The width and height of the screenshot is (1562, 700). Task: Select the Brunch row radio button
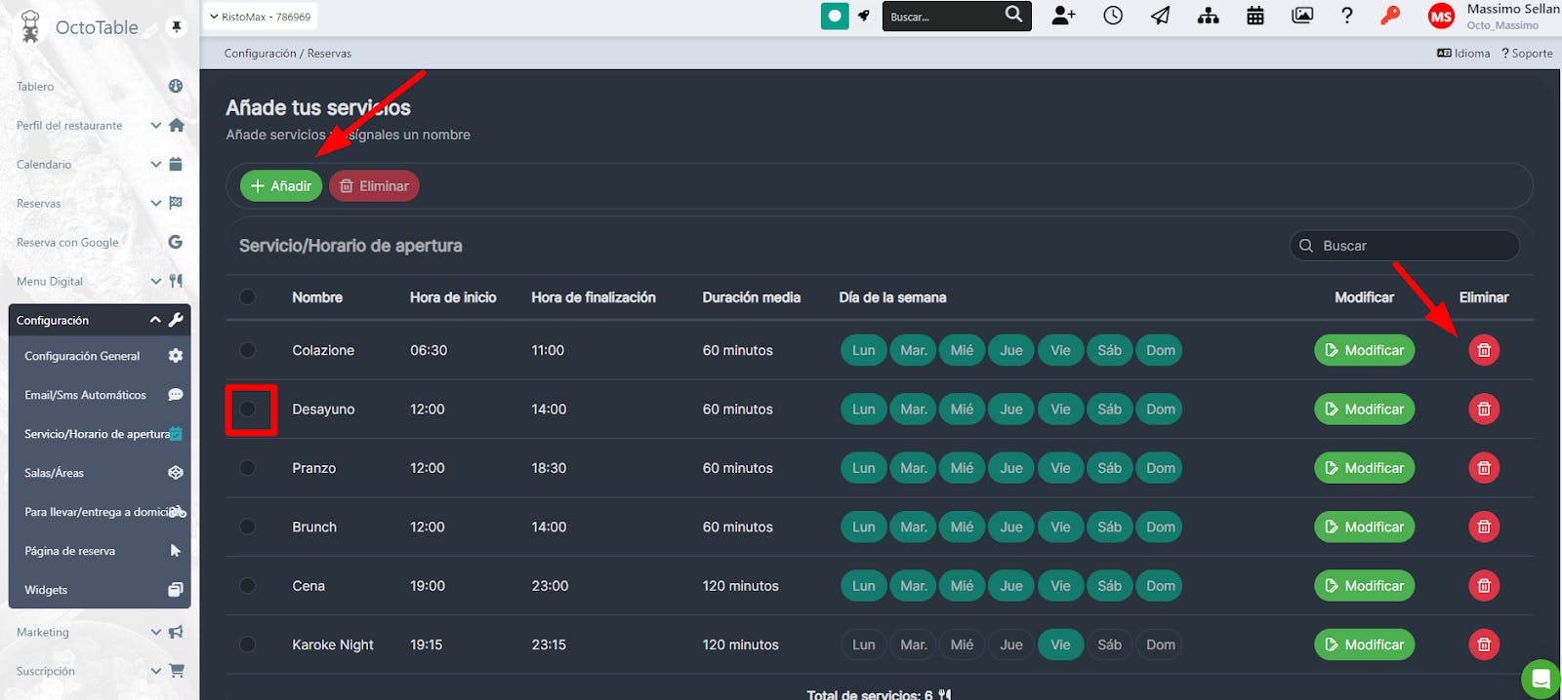(x=247, y=527)
